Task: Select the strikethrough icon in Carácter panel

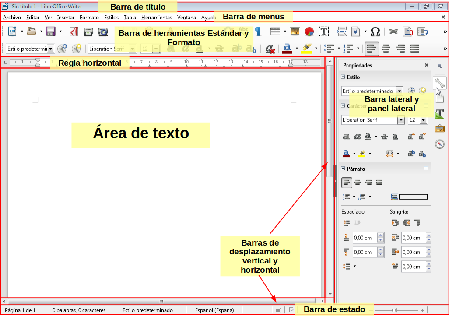Action: tap(385, 137)
